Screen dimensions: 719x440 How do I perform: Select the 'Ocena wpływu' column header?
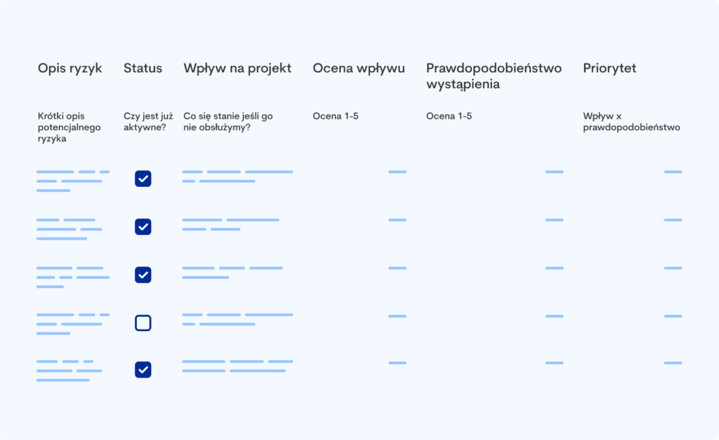click(x=359, y=68)
